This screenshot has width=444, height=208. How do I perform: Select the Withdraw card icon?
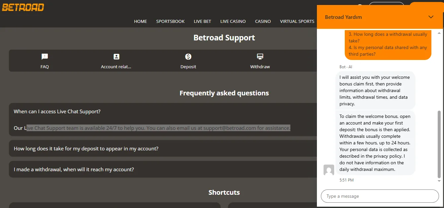260,57
